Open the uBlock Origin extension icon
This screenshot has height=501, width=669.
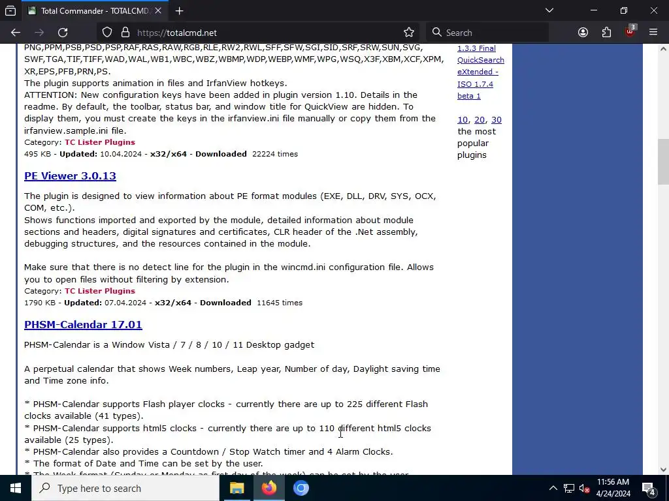click(630, 31)
